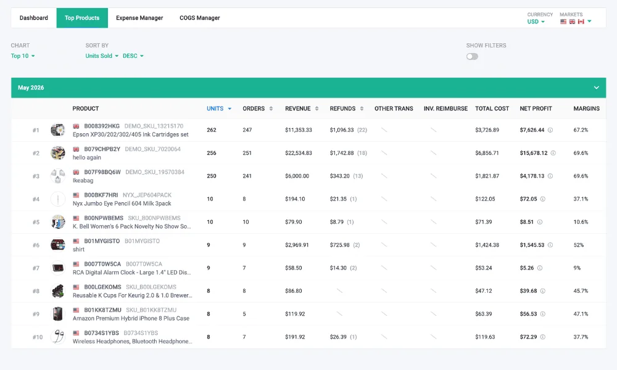
Task: Open the Epson ink cartridges product thumbnail
Action: (x=58, y=129)
